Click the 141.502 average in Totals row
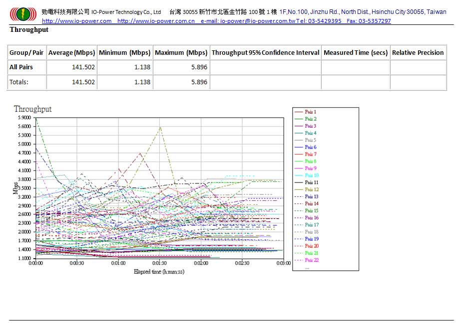 tap(83, 82)
